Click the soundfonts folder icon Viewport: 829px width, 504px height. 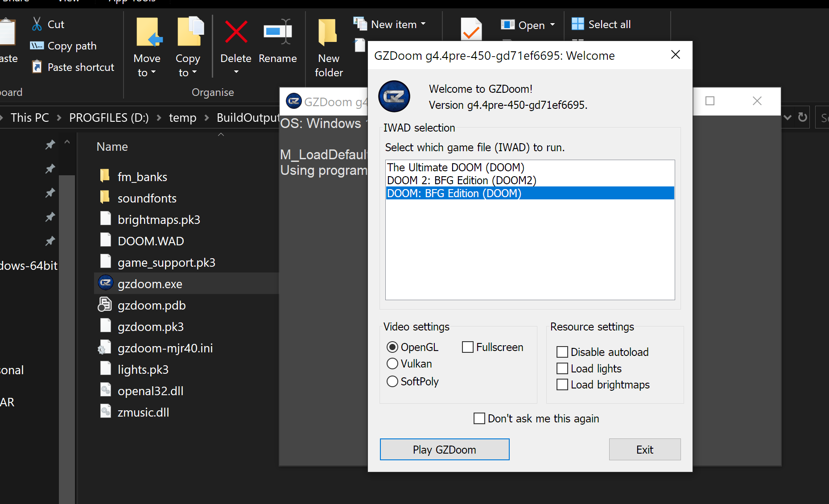(105, 197)
